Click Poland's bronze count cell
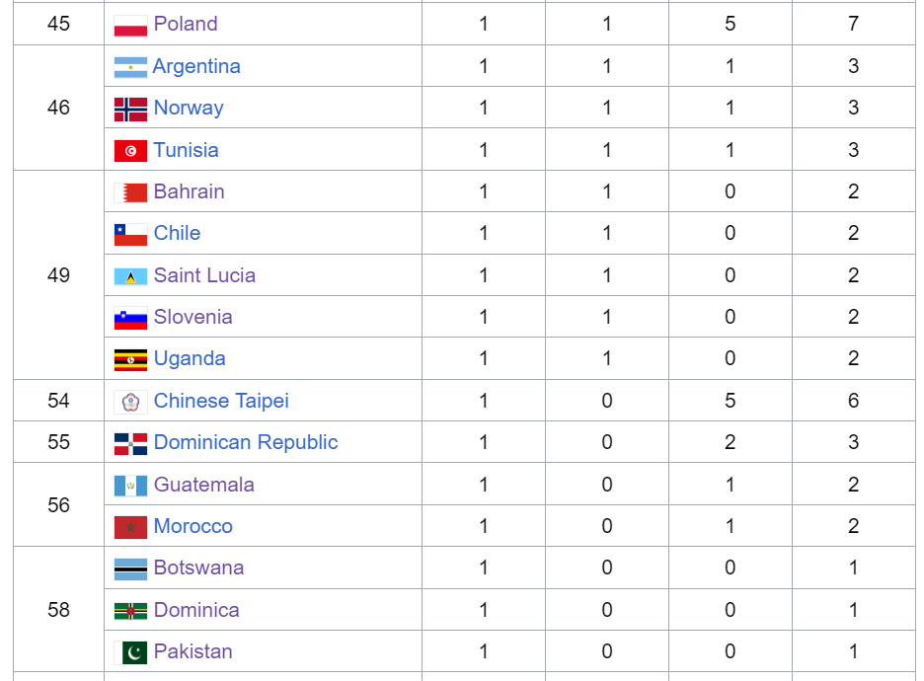Screen dimensions: 924x681 (x=730, y=24)
